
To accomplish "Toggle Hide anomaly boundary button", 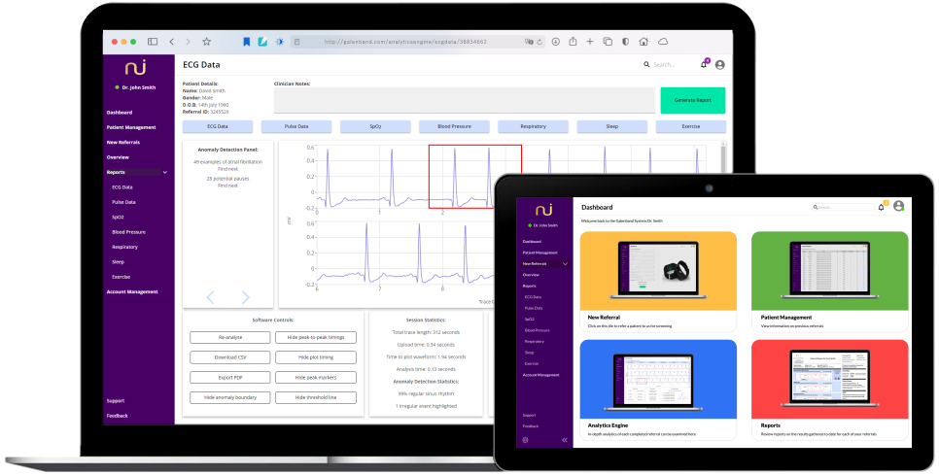I will (229, 397).
